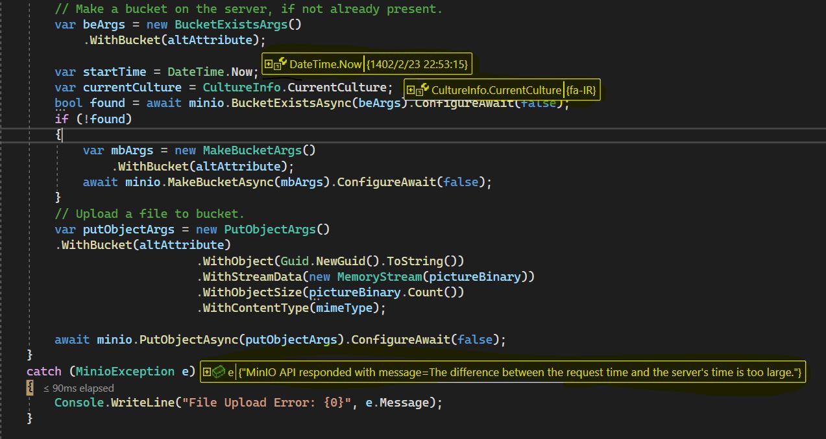This screenshot has height=439, width=826.
Task: Click the plus icon on the exception DataTip
Action: coord(207,372)
